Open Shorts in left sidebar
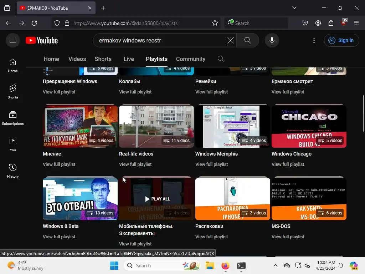The height and width of the screenshot is (274, 365). (13, 92)
